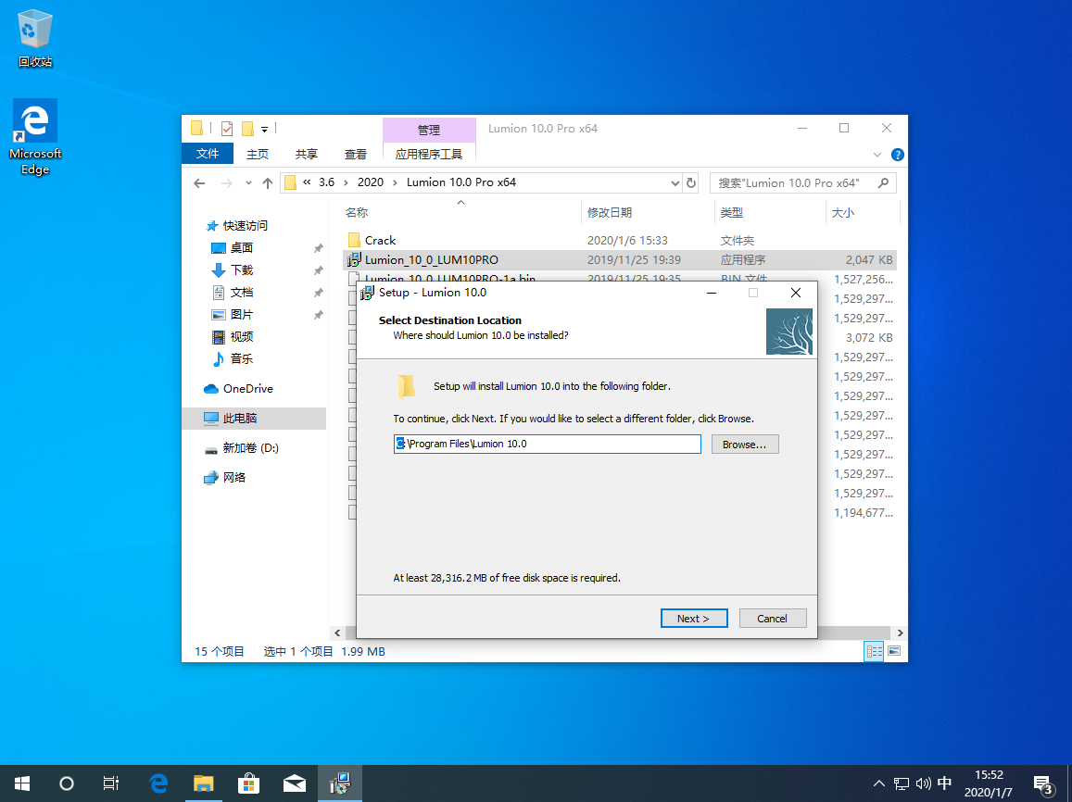Open 桌面 in the navigation pane
The height and width of the screenshot is (802, 1072).
(x=241, y=248)
